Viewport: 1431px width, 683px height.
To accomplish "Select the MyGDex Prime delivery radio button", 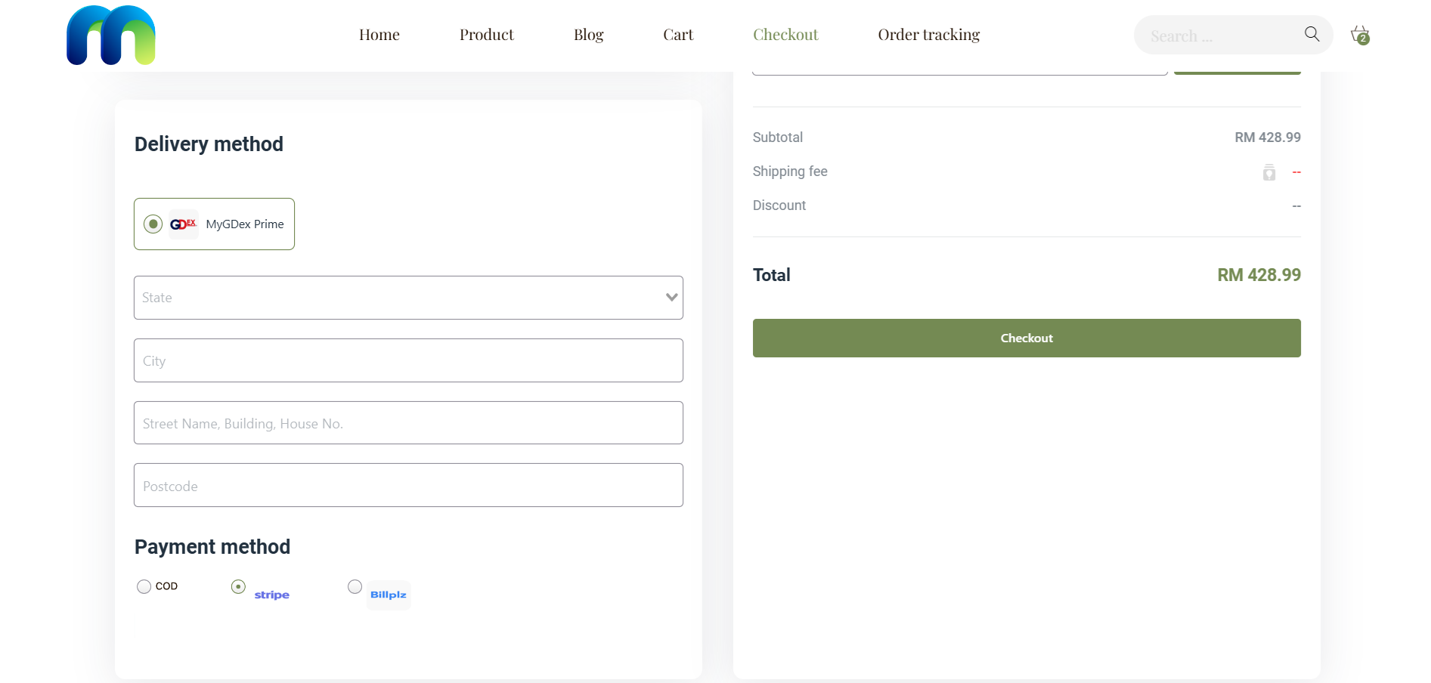I will click(x=153, y=224).
